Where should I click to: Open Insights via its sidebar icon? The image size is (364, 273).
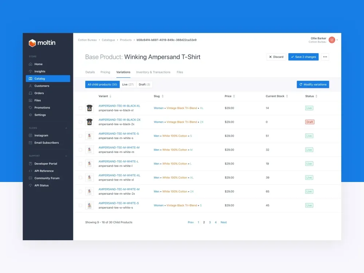(x=31, y=71)
